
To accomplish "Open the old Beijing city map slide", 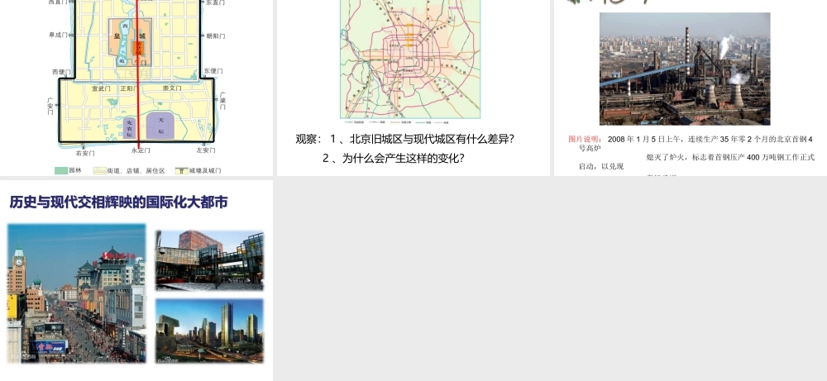I will tap(136, 88).
